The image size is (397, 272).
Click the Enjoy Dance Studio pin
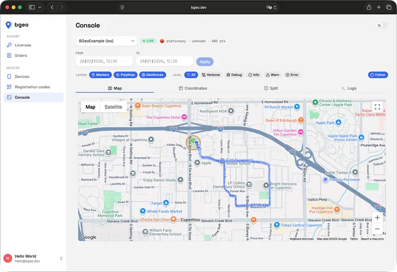tap(180, 179)
